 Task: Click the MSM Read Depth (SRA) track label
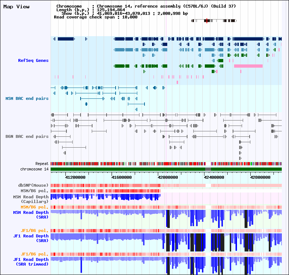coord(31,215)
